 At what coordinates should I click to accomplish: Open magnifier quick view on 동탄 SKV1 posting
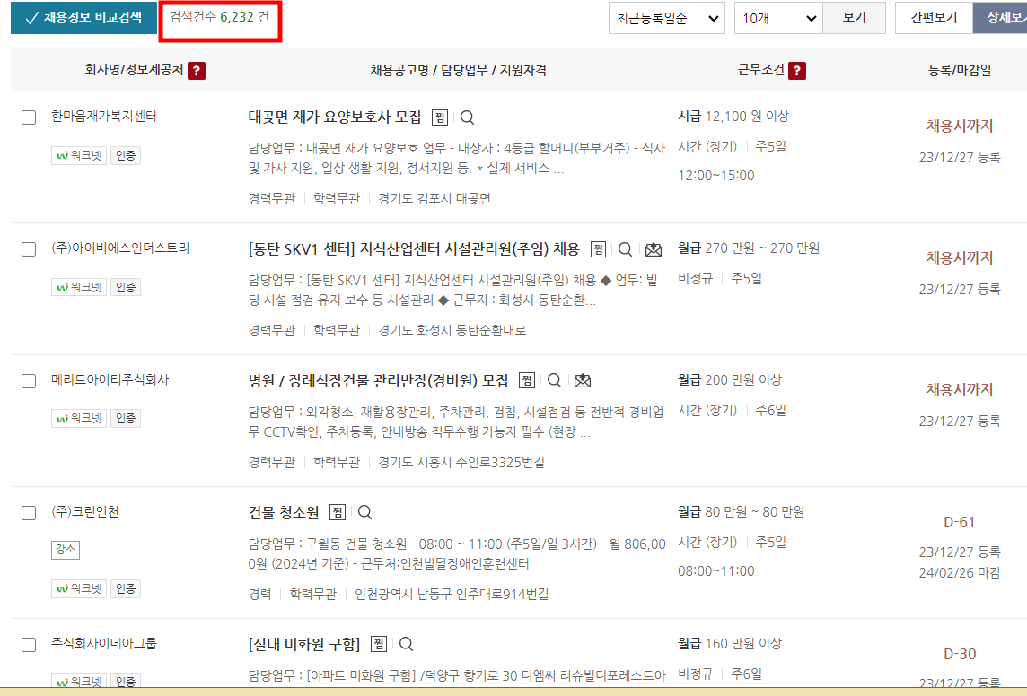(626, 248)
